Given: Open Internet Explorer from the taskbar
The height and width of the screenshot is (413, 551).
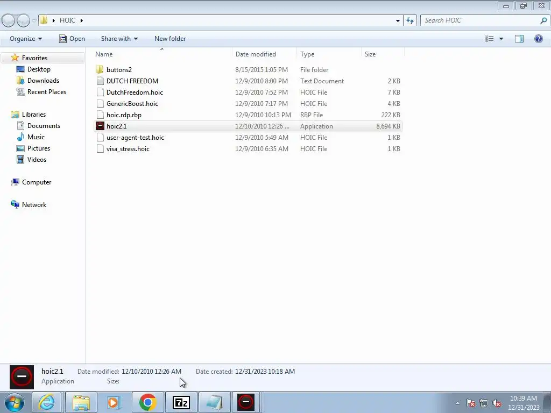Looking at the screenshot, I should pos(47,402).
